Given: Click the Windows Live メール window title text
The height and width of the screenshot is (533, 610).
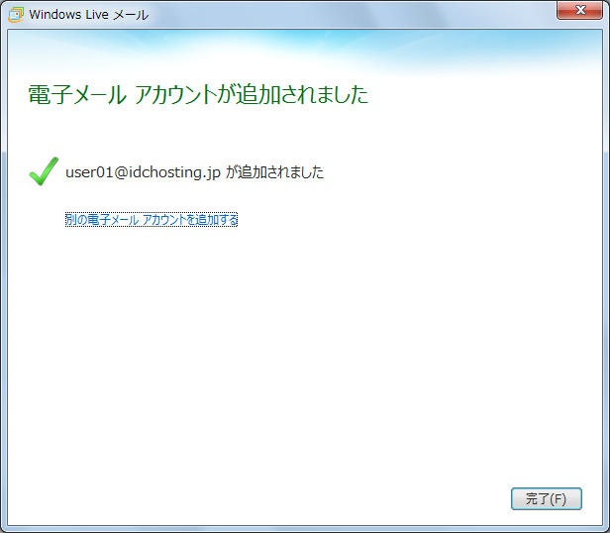Looking at the screenshot, I should click(x=89, y=15).
